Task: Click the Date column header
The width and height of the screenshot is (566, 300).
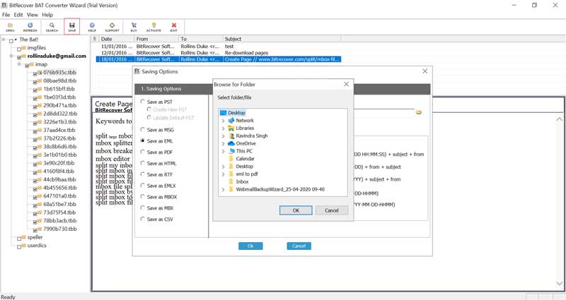Action: click(116, 39)
